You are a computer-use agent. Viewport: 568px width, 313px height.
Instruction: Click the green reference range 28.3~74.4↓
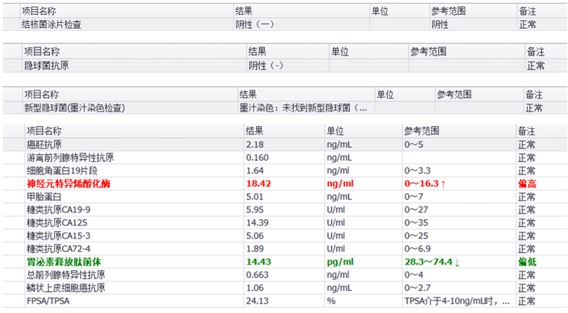(432, 262)
